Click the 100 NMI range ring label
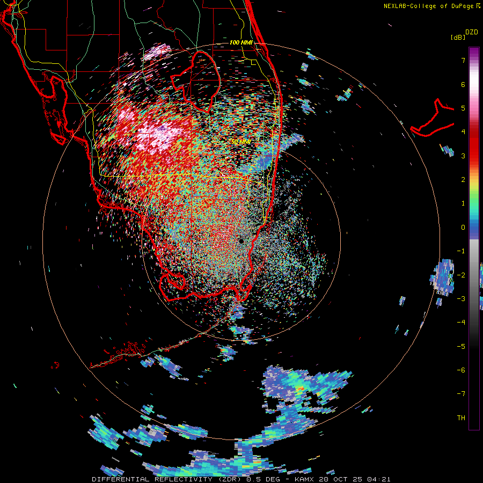The width and height of the screenshot is (483, 483). (x=241, y=42)
